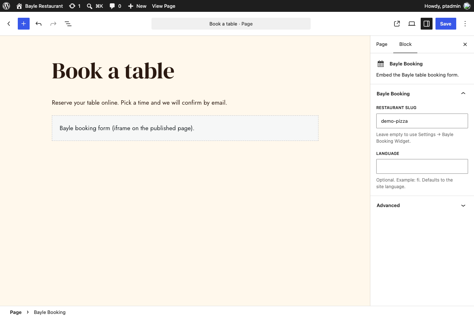Toggle the Settings sidebar panel
The height and width of the screenshot is (318, 474).
[x=427, y=24]
